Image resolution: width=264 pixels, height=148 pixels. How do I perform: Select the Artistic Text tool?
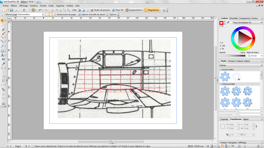(x=2, y=55)
